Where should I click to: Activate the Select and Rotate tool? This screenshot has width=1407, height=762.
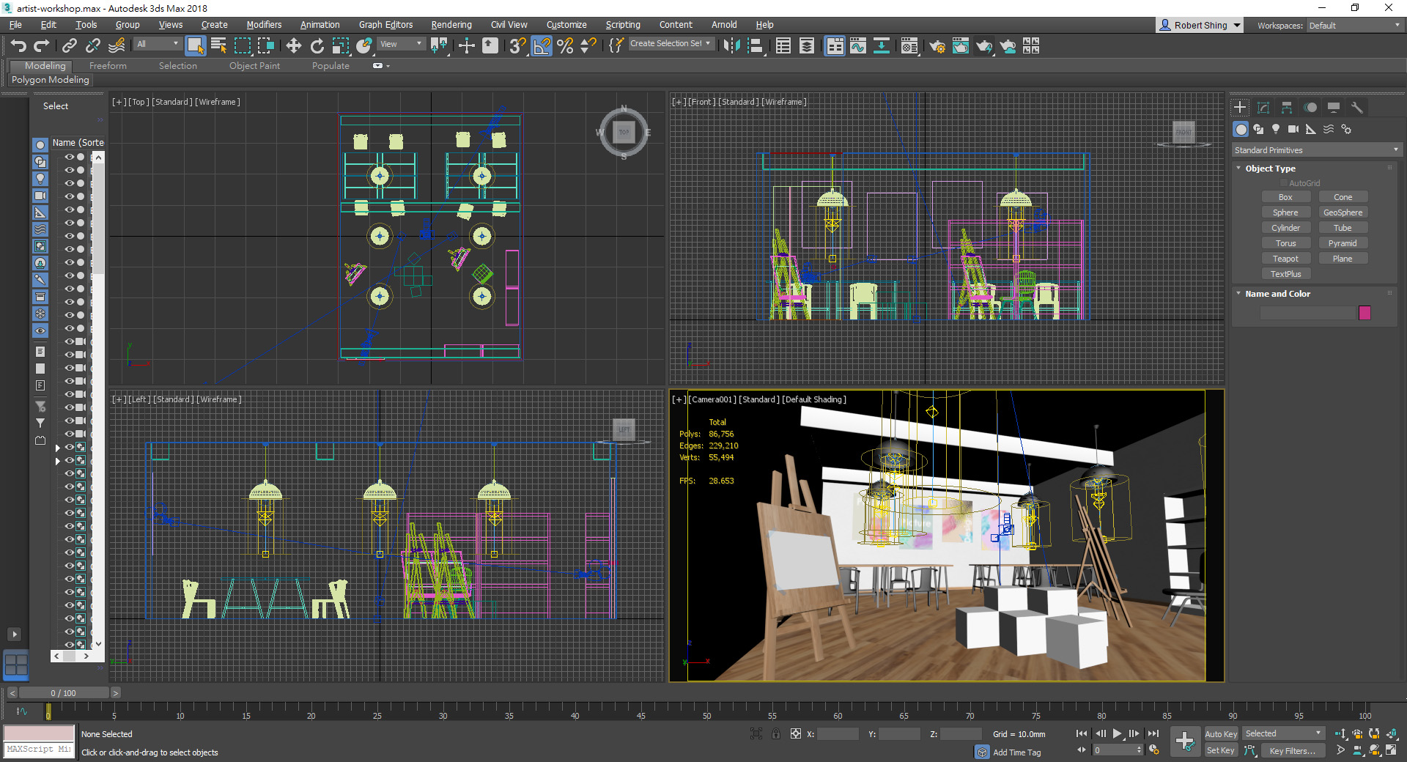pos(317,46)
